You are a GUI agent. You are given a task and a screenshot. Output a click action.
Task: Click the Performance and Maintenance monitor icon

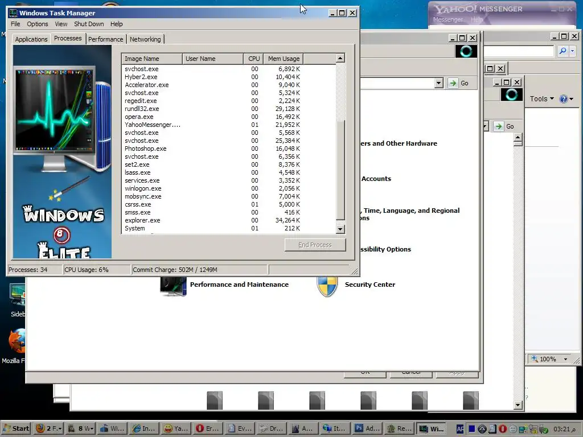tap(173, 286)
